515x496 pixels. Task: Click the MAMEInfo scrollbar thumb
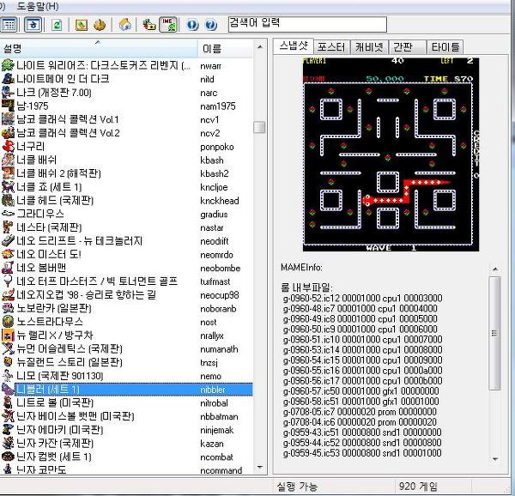pos(494,333)
